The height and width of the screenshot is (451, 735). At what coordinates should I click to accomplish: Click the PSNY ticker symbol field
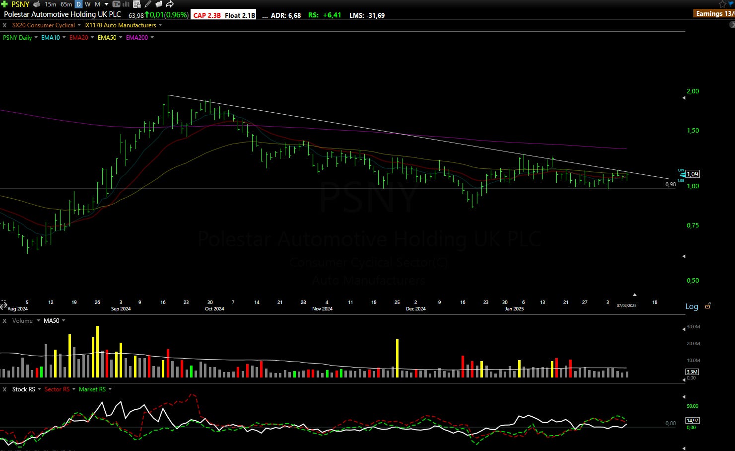20,4
